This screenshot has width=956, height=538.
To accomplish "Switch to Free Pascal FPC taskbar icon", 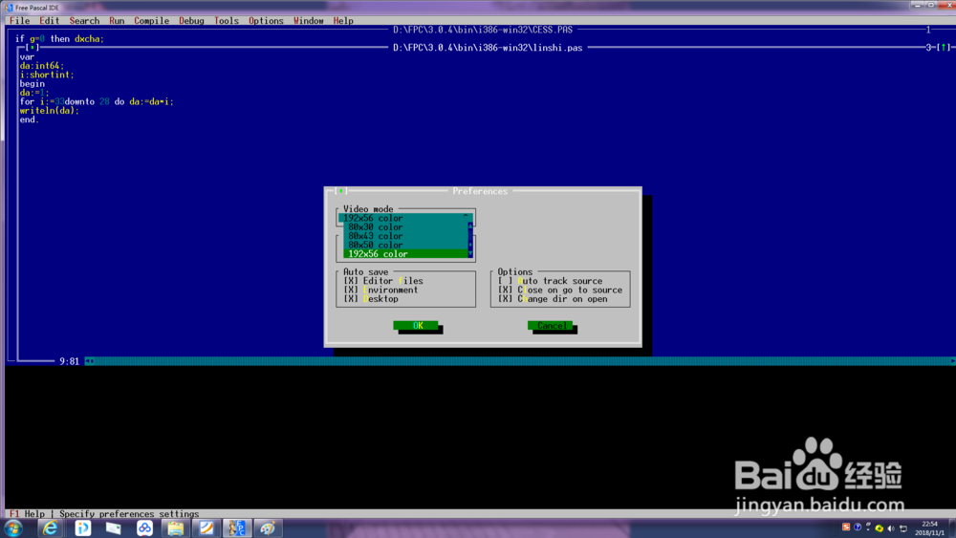I will point(237,527).
